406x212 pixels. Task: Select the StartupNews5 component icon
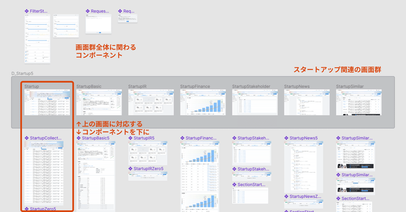coord(286,138)
